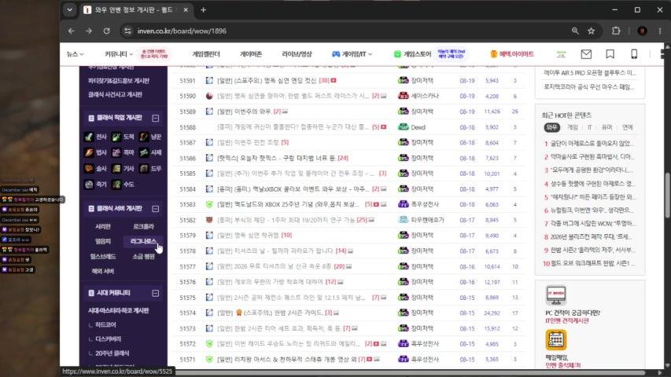Open the 게이머존 menu item
Screen dimensions: 671x377
(x=251, y=54)
